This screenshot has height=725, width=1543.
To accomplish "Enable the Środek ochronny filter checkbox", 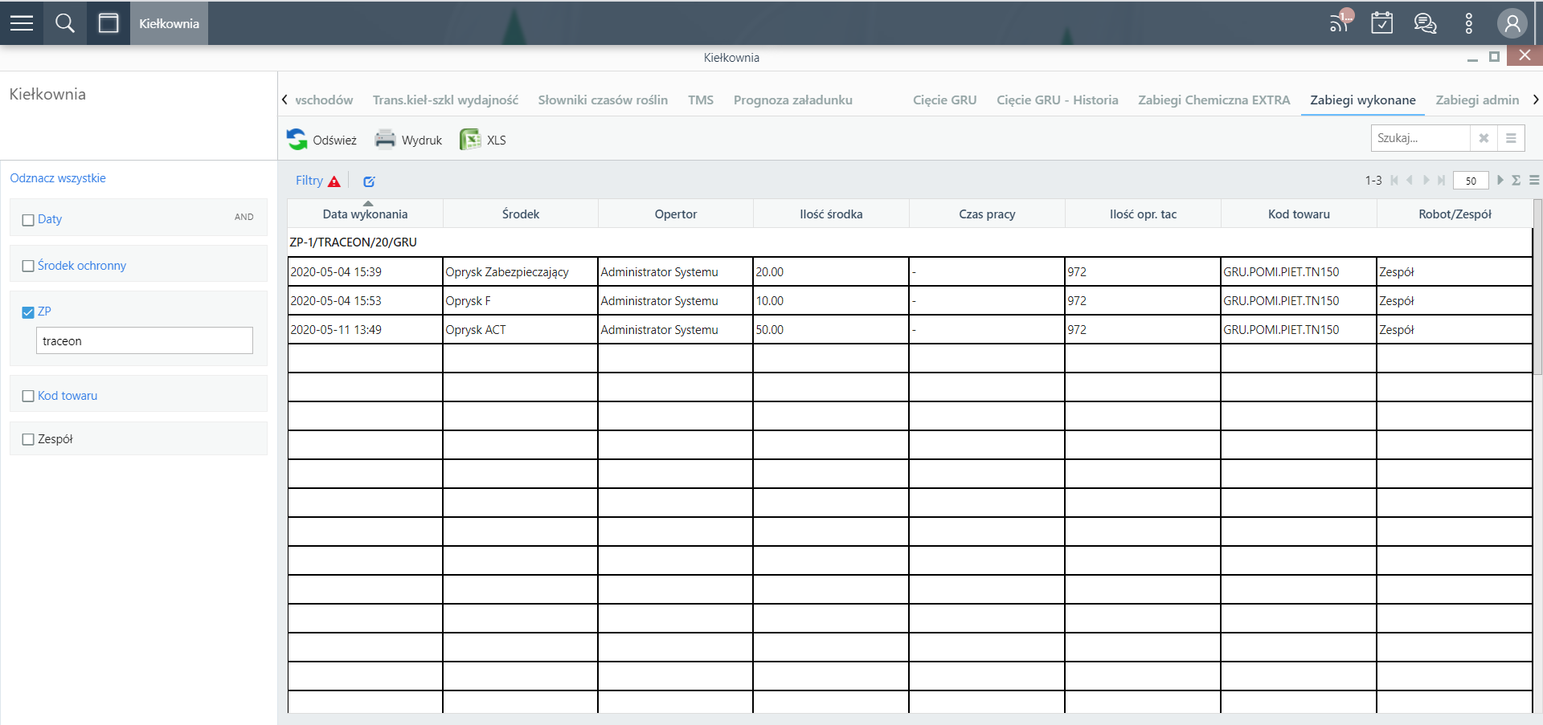I will [28, 266].
